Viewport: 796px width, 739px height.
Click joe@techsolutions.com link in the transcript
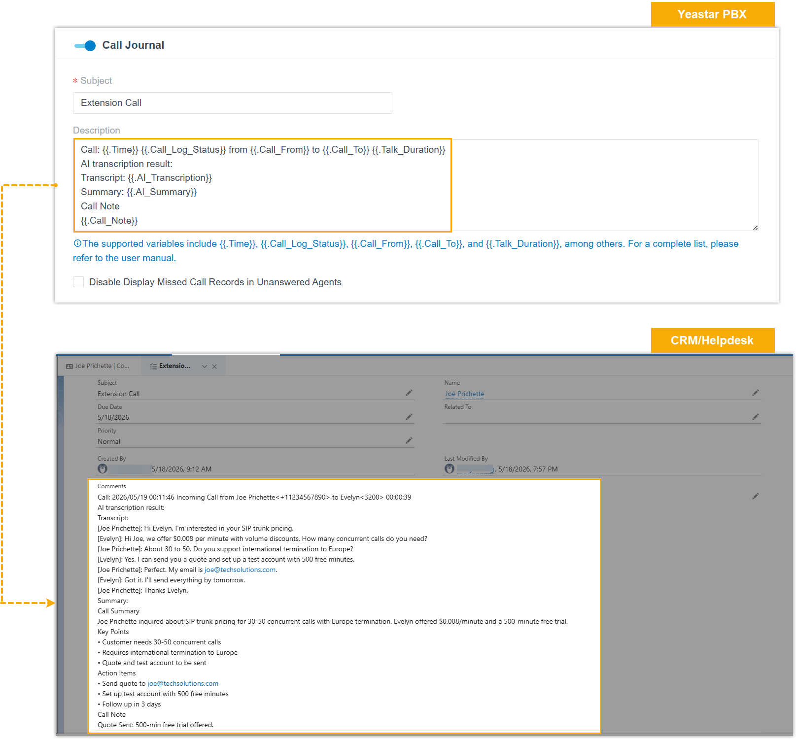click(240, 570)
